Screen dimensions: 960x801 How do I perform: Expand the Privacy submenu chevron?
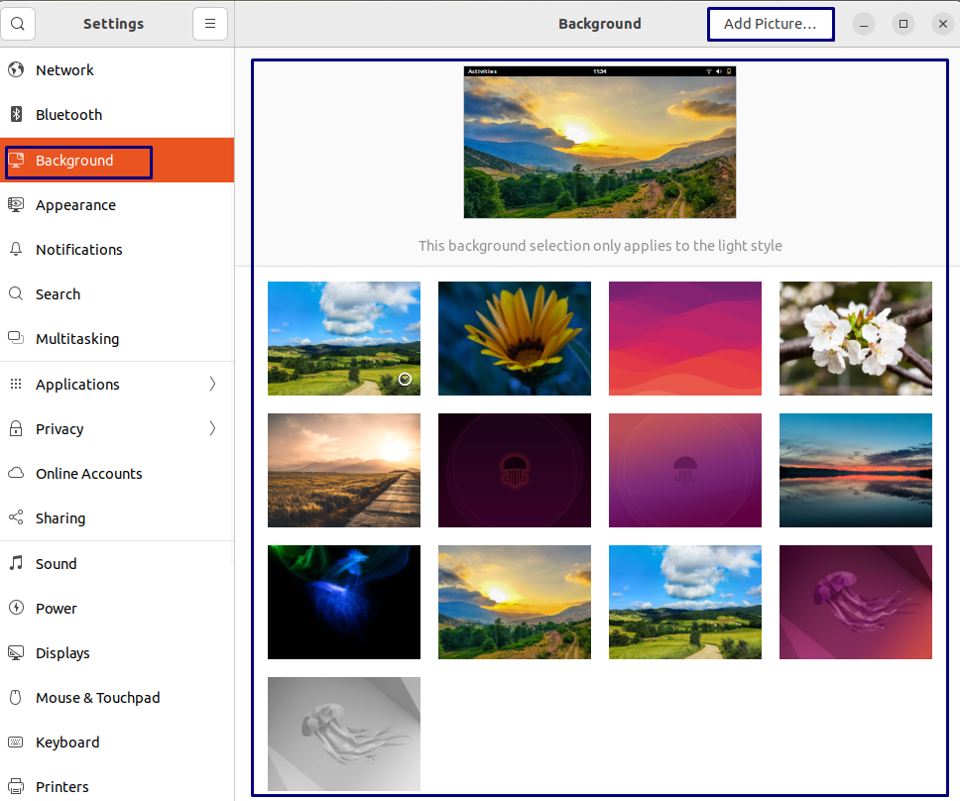pyautogui.click(x=212, y=428)
